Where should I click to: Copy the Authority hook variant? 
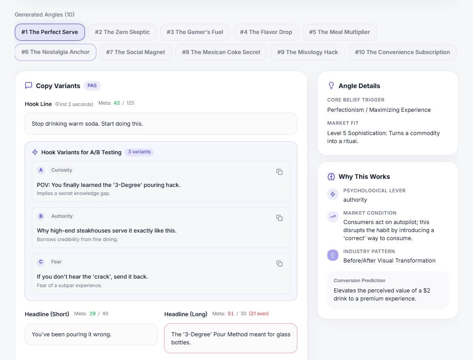279,218
